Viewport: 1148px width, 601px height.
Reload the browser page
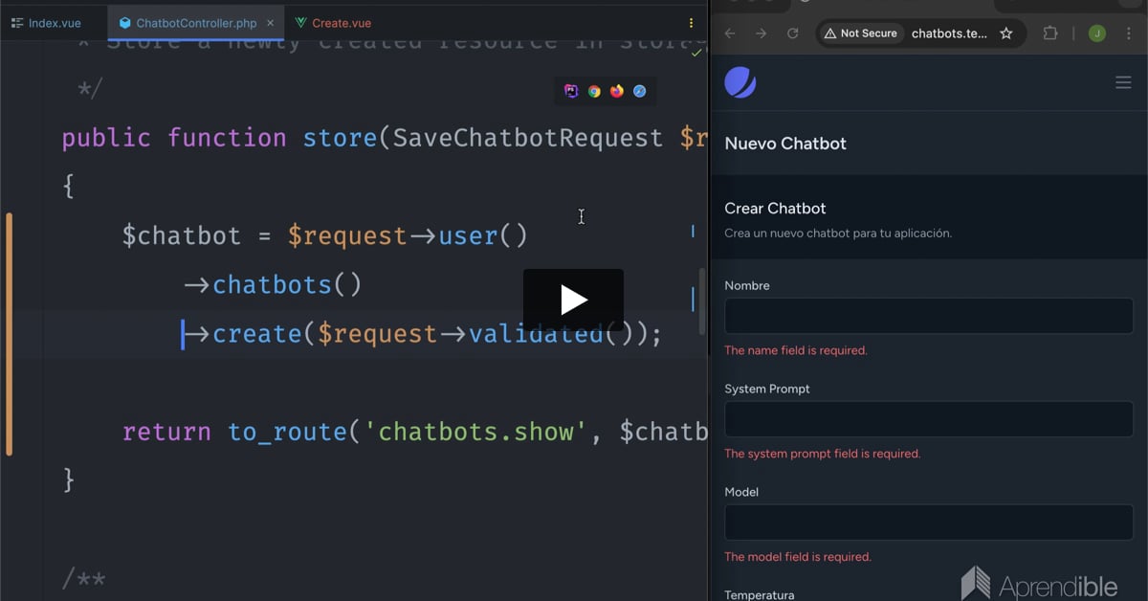[792, 33]
